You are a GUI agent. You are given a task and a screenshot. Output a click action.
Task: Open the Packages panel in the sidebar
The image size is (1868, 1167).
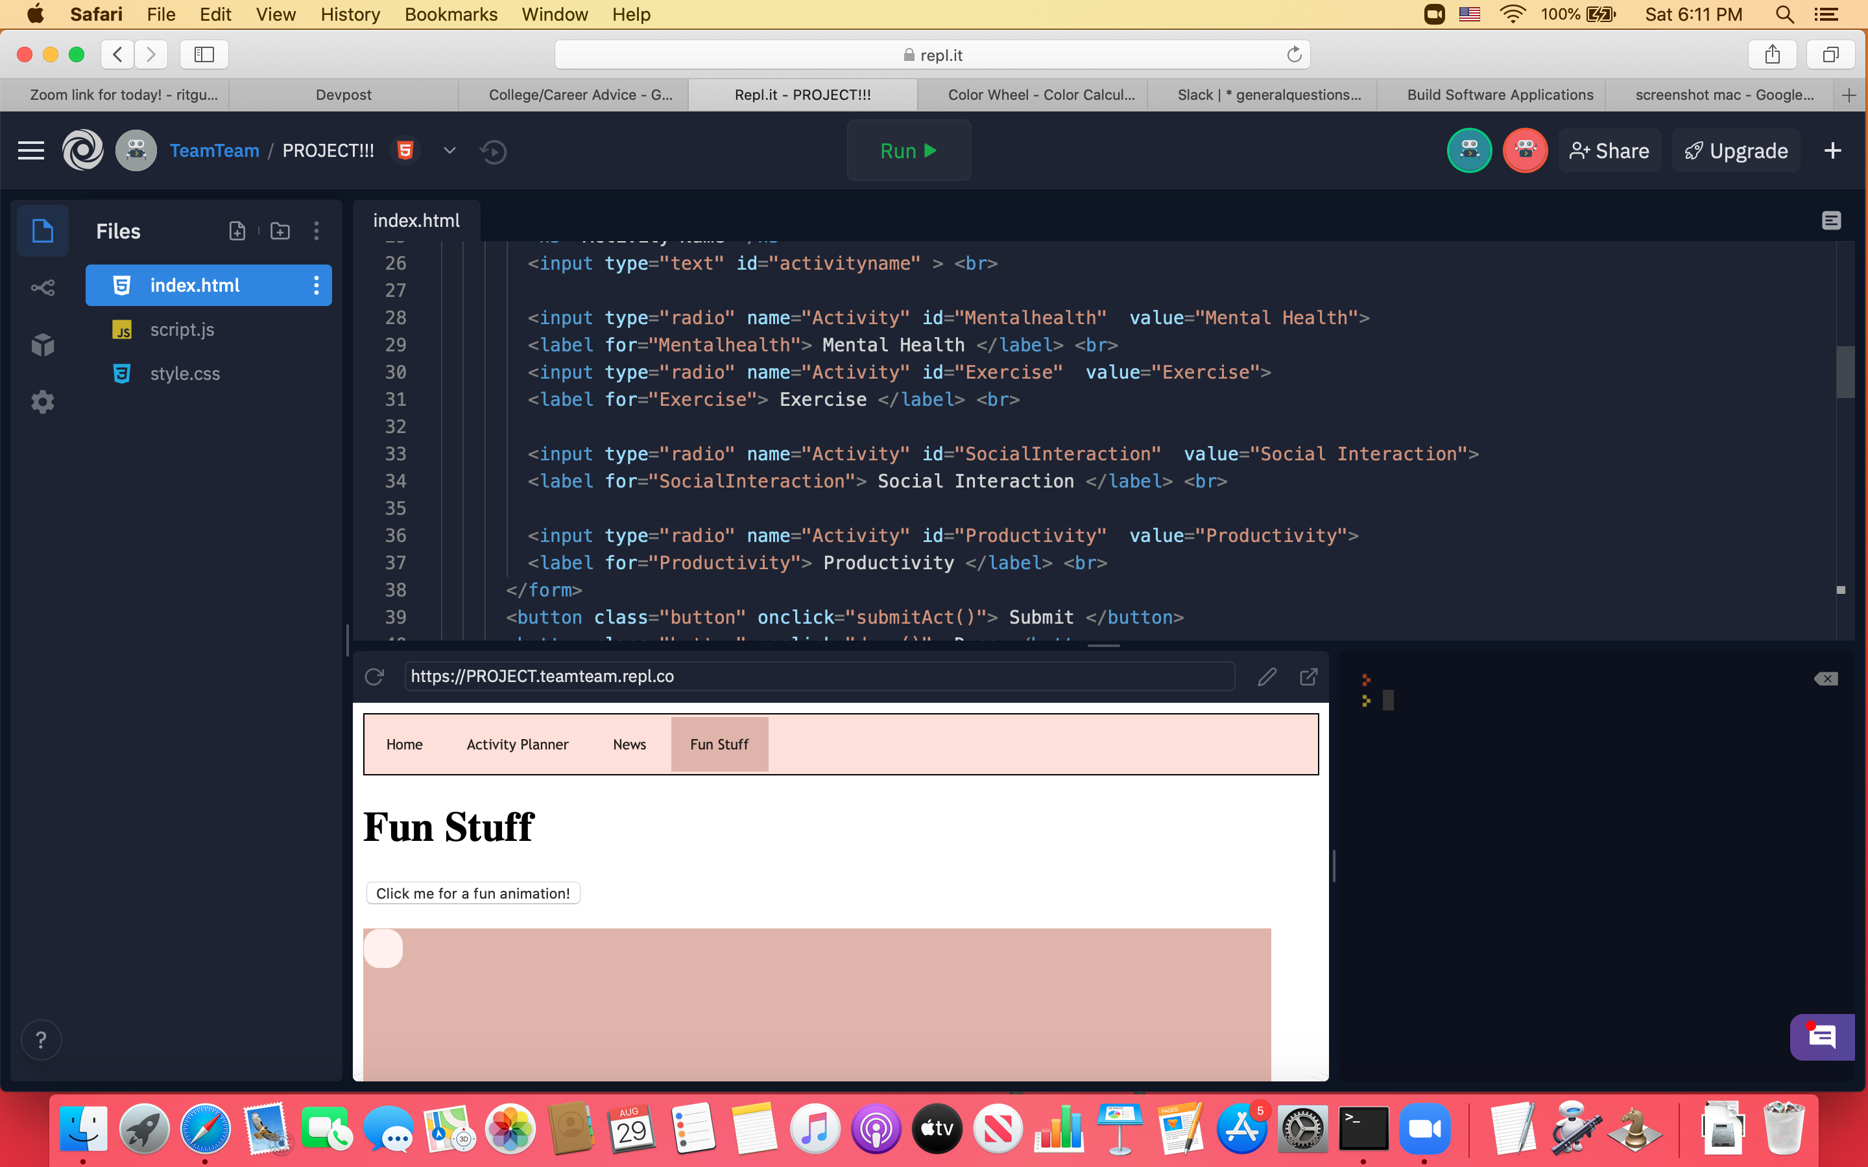click(x=42, y=344)
